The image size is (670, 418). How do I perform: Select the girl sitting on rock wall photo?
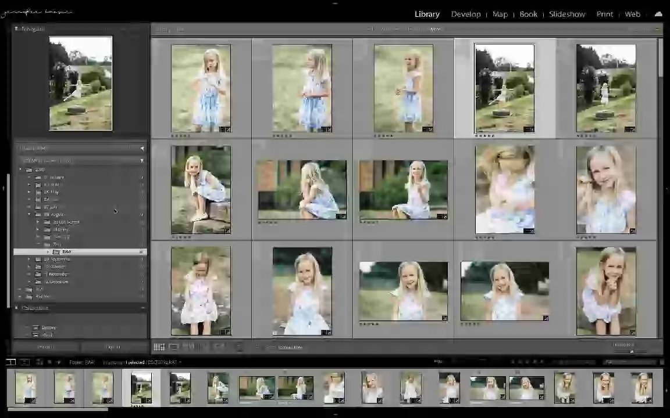pyautogui.click(x=201, y=189)
